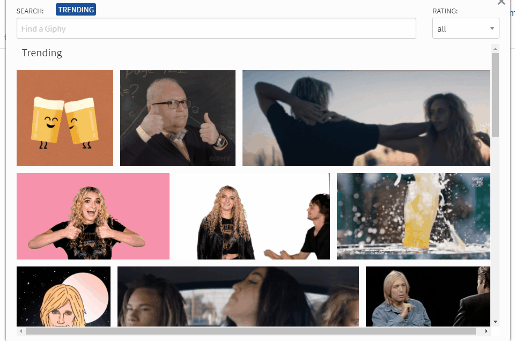This screenshot has height=341, width=515.
Task: Select the cheering beer glasses cartoon GIF
Action: point(65,118)
